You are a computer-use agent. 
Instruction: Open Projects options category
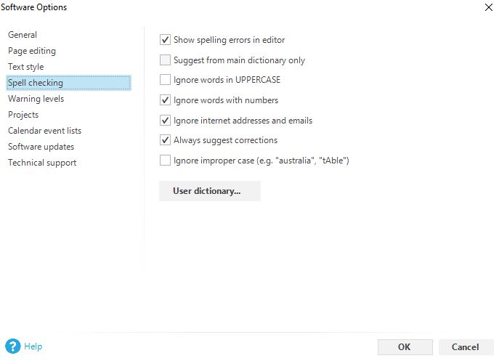tap(23, 115)
